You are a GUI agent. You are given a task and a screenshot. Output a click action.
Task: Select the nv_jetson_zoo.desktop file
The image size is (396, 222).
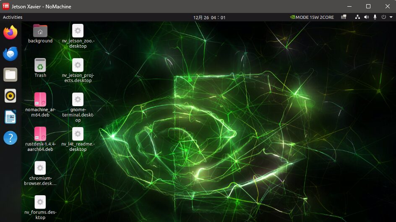[78, 31]
